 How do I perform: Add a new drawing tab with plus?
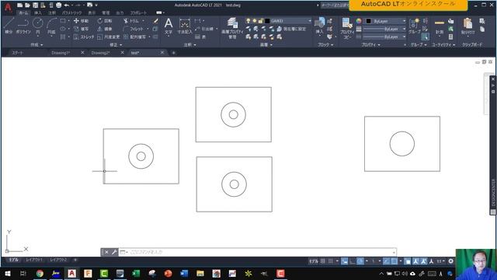coord(173,53)
